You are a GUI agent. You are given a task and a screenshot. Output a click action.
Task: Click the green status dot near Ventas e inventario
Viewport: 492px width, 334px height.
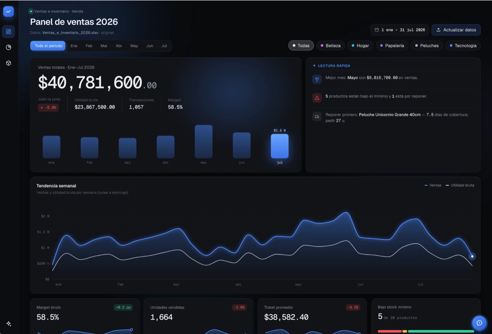coord(31,12)
